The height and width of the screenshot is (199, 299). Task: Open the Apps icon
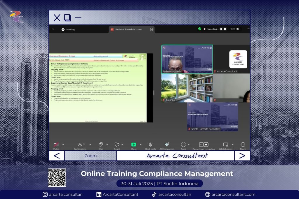tap(183, 145)
